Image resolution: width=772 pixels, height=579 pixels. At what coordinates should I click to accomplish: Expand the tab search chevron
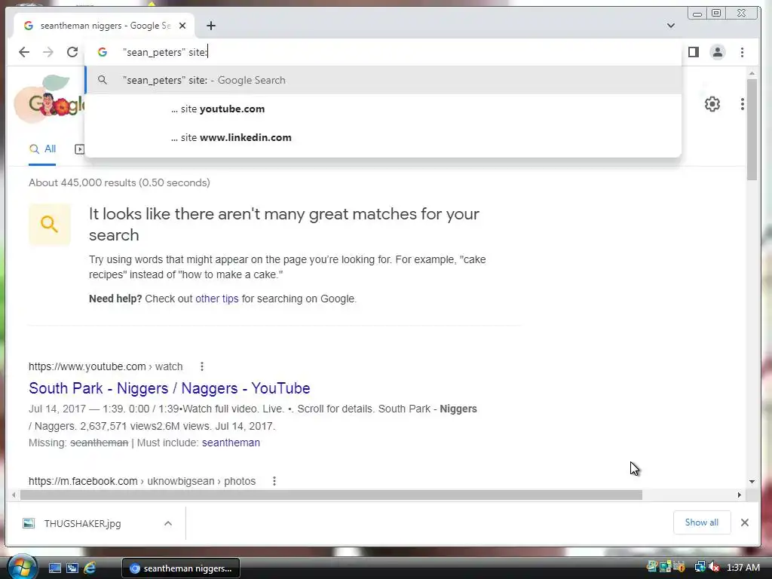coord(670,26)
